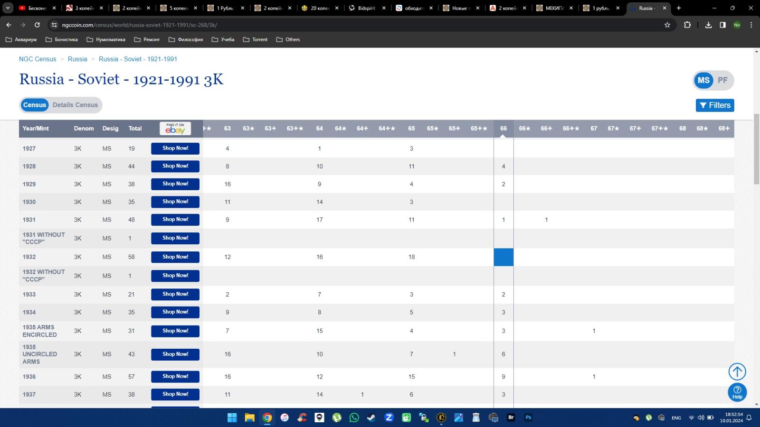This screenshot has width=760, height=427.
Task: Select the MS grade toggle
Action: [703, 80]
